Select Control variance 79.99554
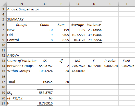Image resolution: width=135 pixels, height=106 pixels. pos(94,40)
